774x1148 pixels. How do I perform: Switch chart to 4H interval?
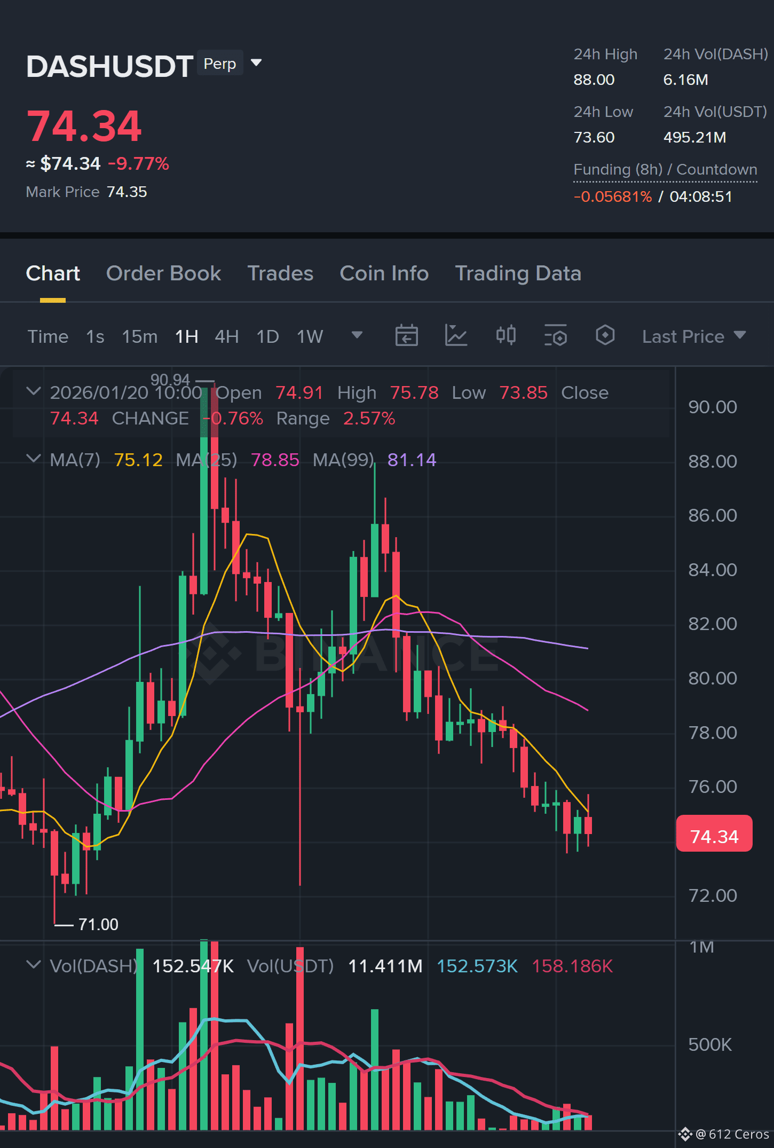[227, 336]
